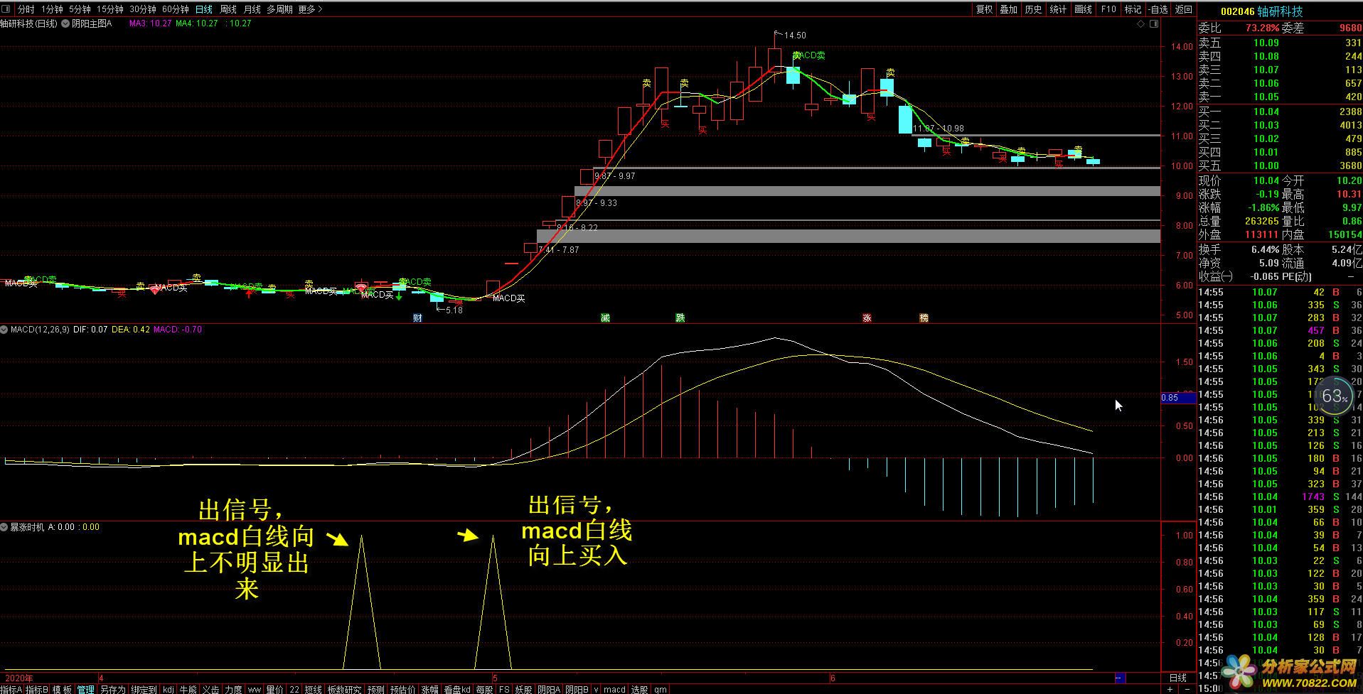
Task: Switch to 1分钟 chart period
Action: (x=52, y=9)
